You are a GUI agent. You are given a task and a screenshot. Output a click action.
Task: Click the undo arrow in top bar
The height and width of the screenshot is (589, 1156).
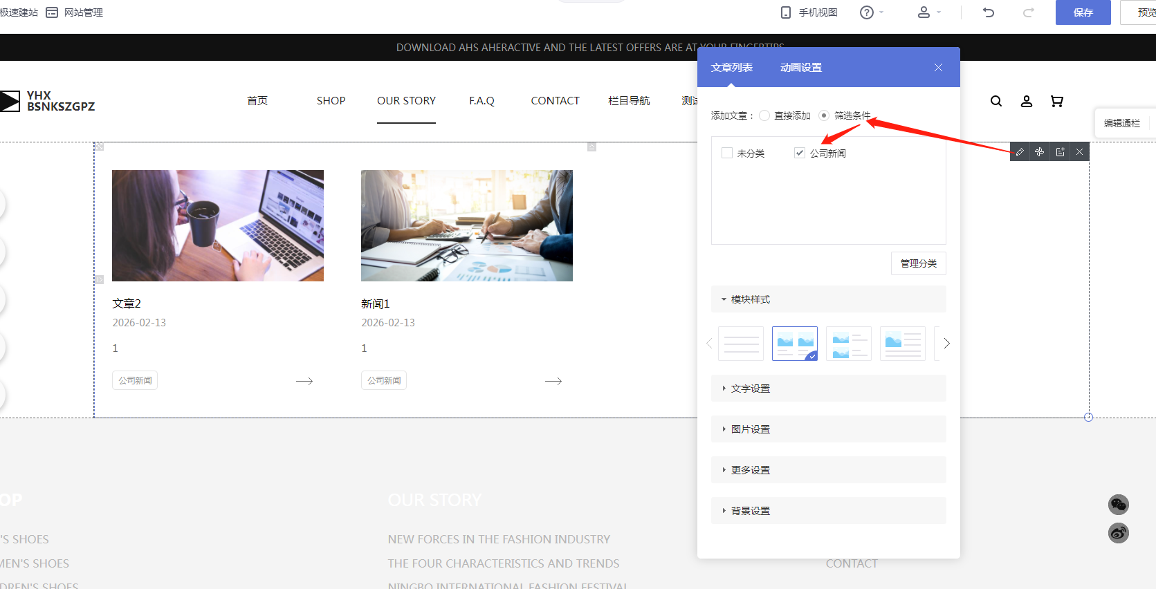[x=989, y=12]
